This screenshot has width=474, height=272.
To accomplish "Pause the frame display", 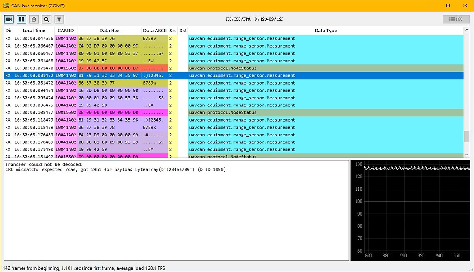I will (21, 19).
